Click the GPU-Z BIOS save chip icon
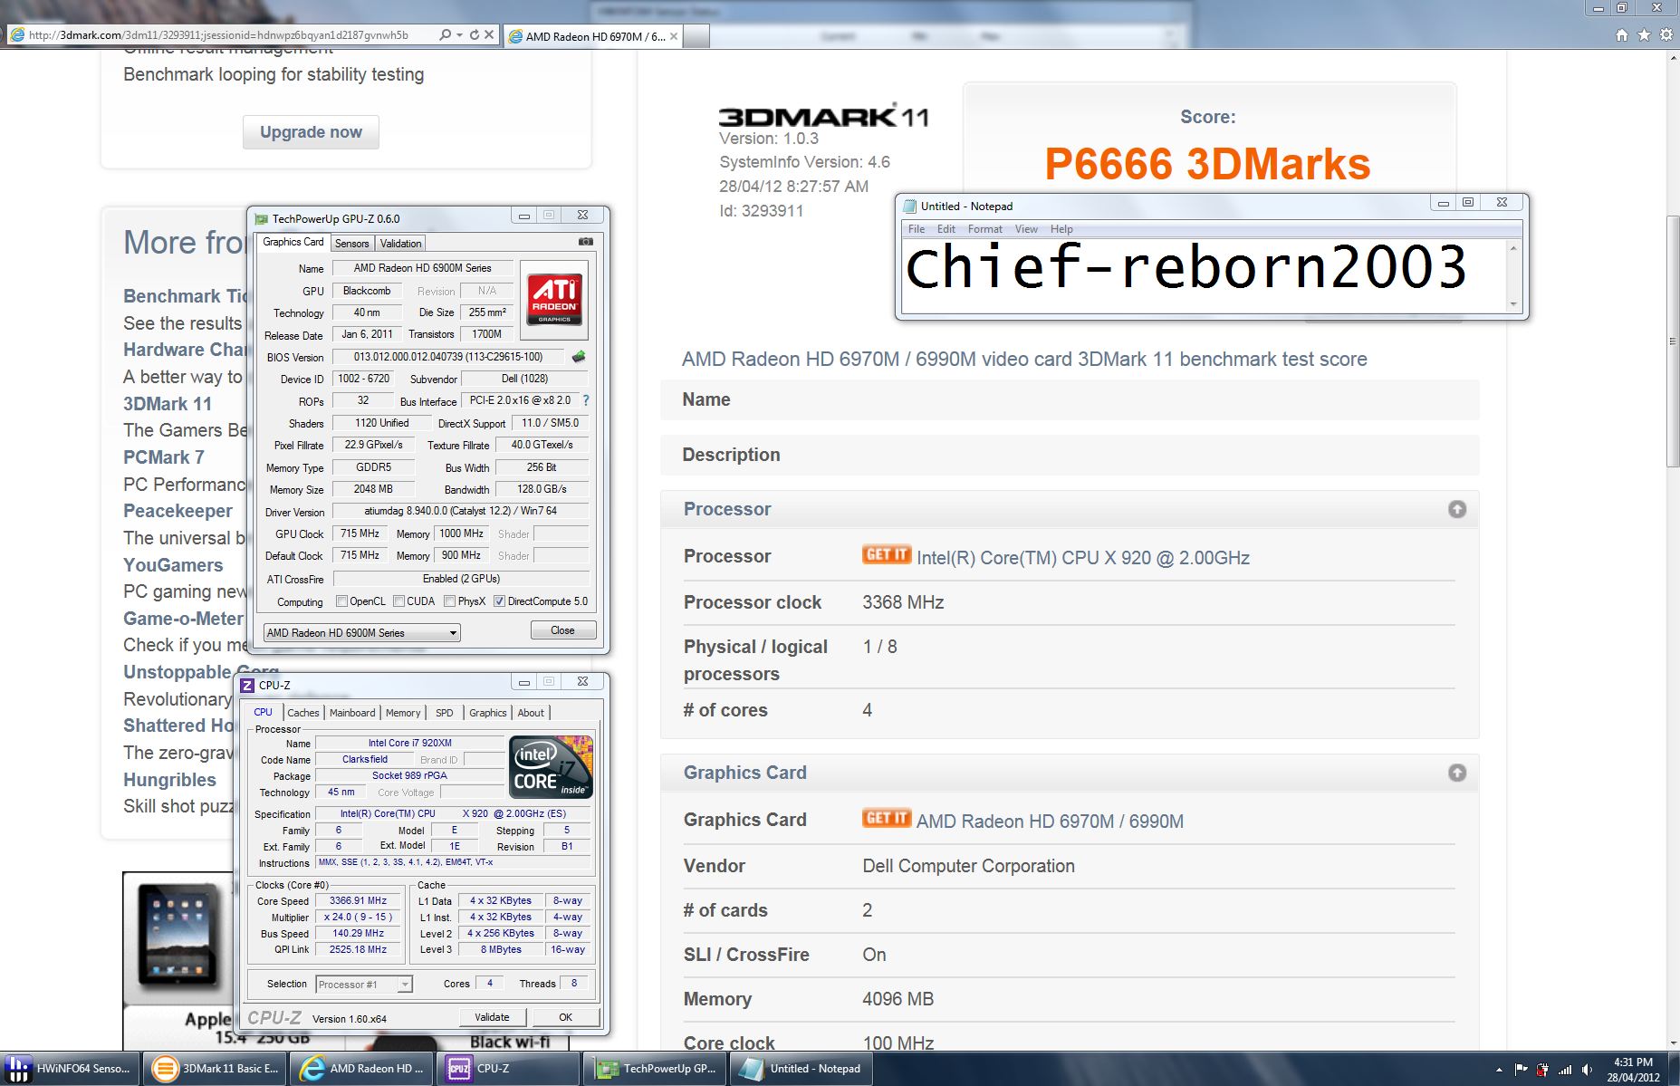 [x=579, y=357]
